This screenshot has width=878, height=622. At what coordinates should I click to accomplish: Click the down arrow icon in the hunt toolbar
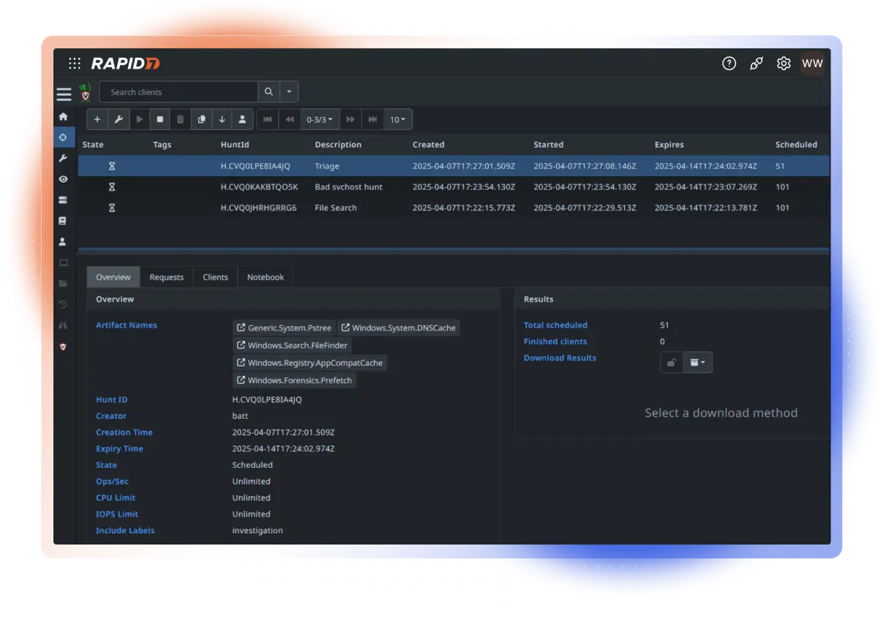(x=222, y=120)
